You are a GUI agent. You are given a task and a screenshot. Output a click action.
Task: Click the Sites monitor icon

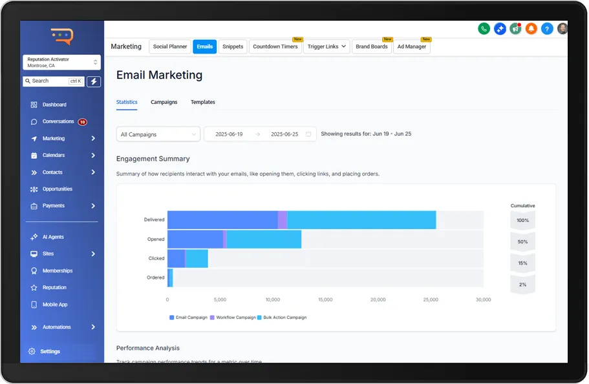(34, 254)
